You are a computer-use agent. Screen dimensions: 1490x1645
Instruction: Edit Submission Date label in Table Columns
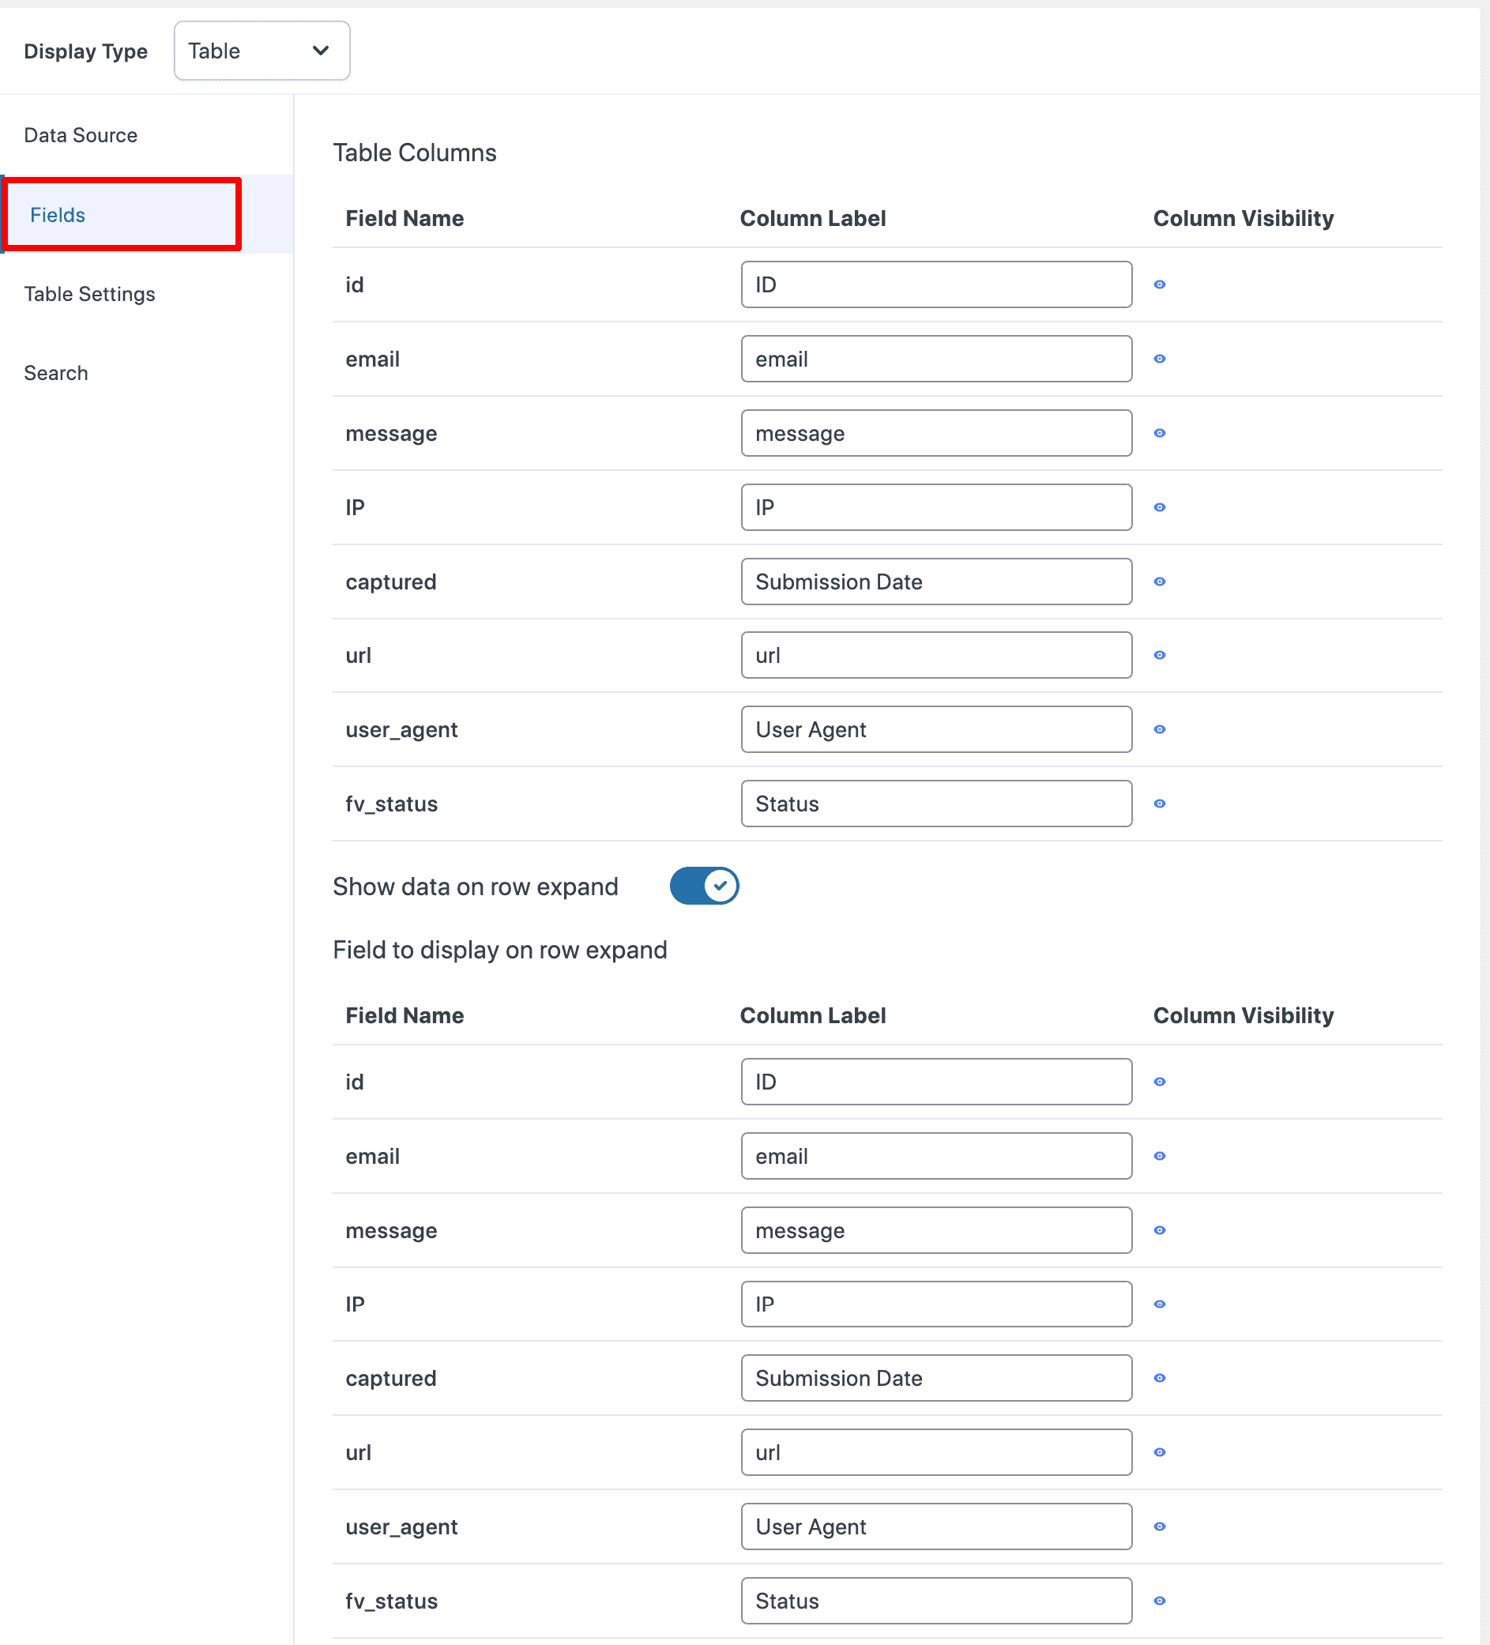tap(937, 582)
